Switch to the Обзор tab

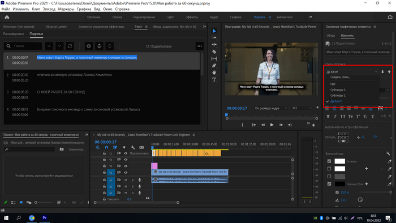tap(330, 36)
